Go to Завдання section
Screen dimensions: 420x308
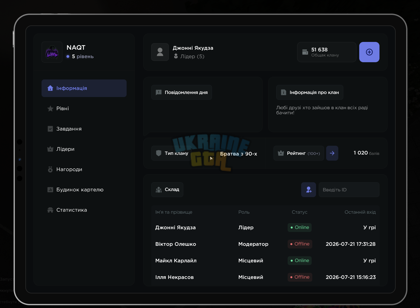point(84,129)
